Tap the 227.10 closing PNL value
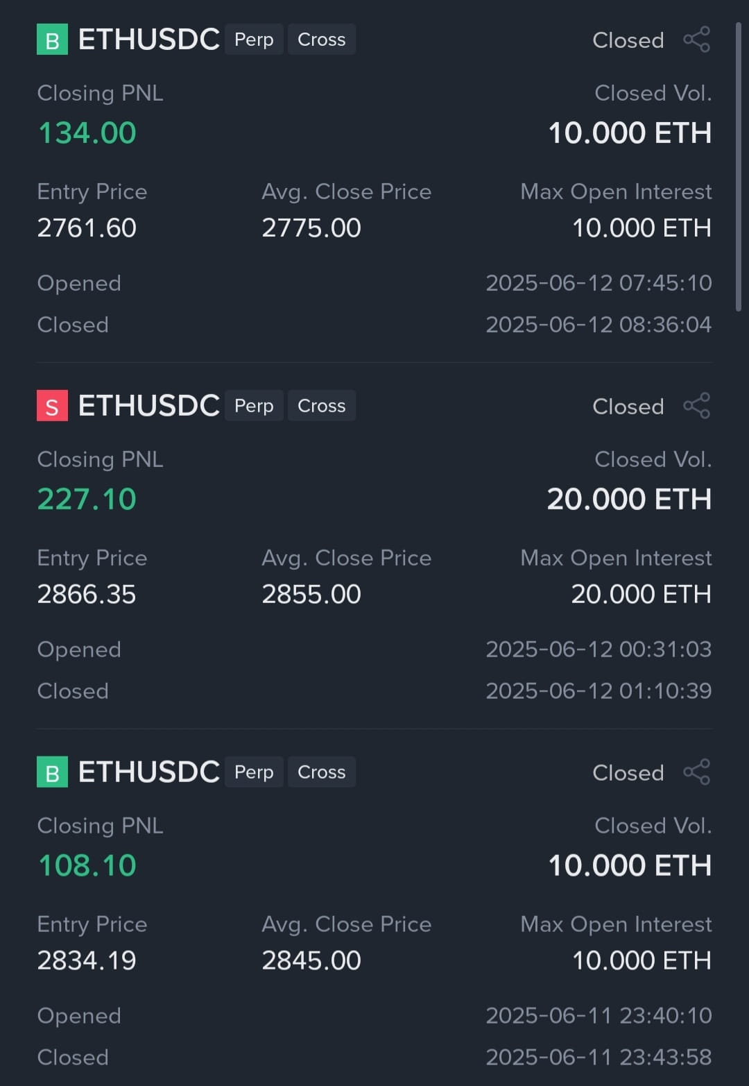The width and height of the screenshot is (749, 1086). (x=87, y=499)
